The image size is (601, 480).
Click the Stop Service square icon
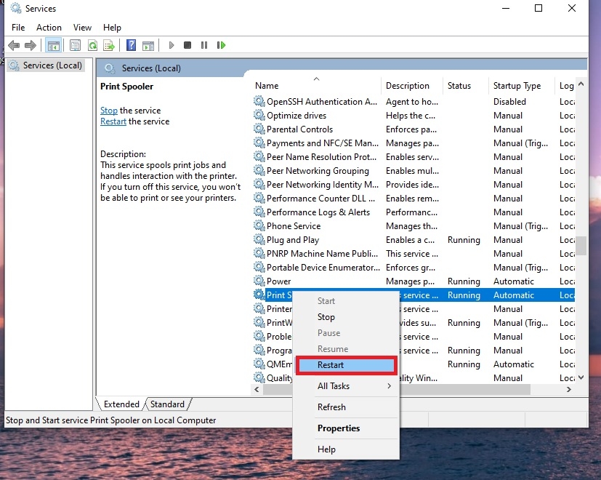pos(187,45)
